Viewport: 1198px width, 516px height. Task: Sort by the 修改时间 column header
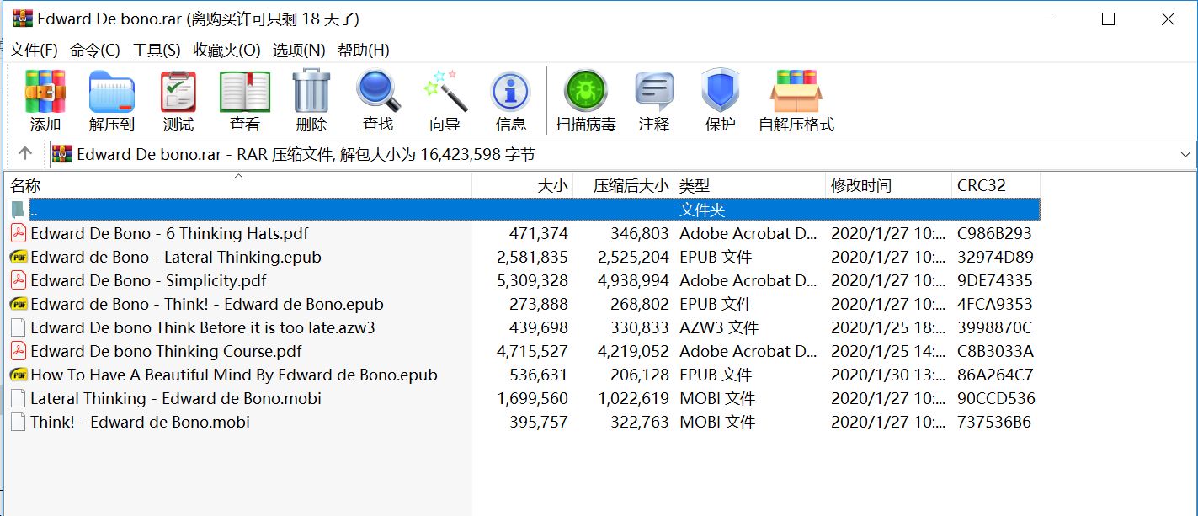[889, 185]
